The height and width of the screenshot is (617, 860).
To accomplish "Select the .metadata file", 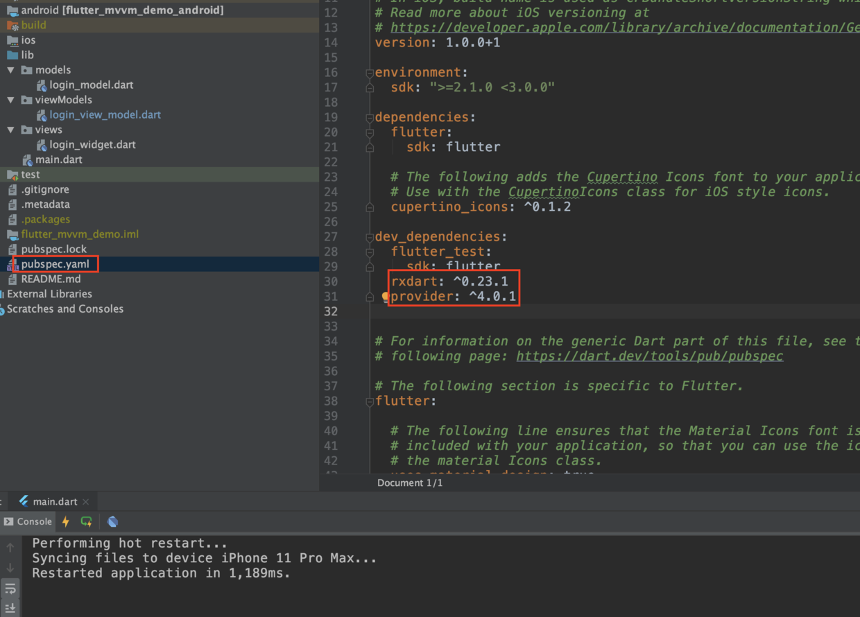I will (46, 205).
